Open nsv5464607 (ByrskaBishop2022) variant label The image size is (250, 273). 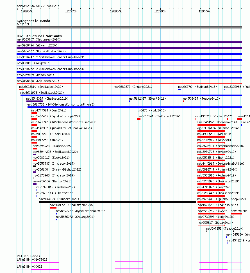pos(41,51)
